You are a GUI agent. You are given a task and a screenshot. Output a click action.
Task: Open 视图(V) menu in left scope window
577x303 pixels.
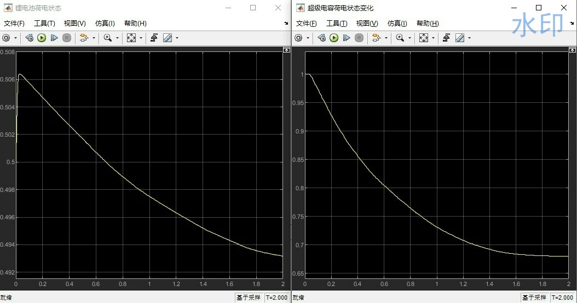[74, 23]
